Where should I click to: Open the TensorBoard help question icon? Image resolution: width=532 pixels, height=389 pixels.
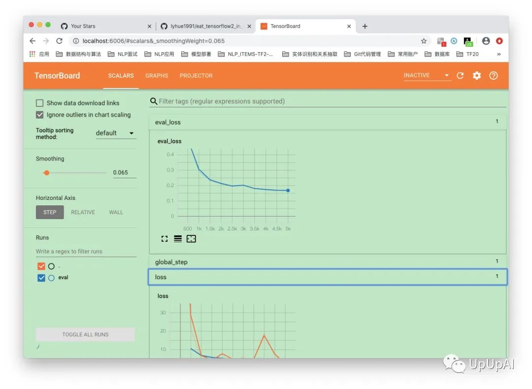[493, 76]
